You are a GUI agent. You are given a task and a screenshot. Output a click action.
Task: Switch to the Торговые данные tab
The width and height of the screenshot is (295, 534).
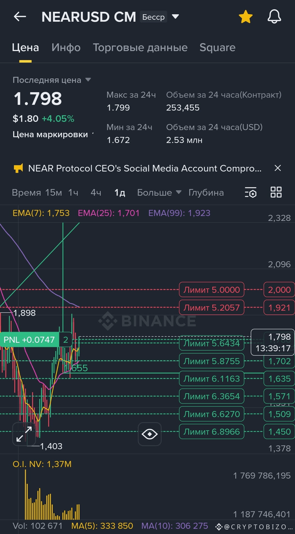(x=140, y=48)
